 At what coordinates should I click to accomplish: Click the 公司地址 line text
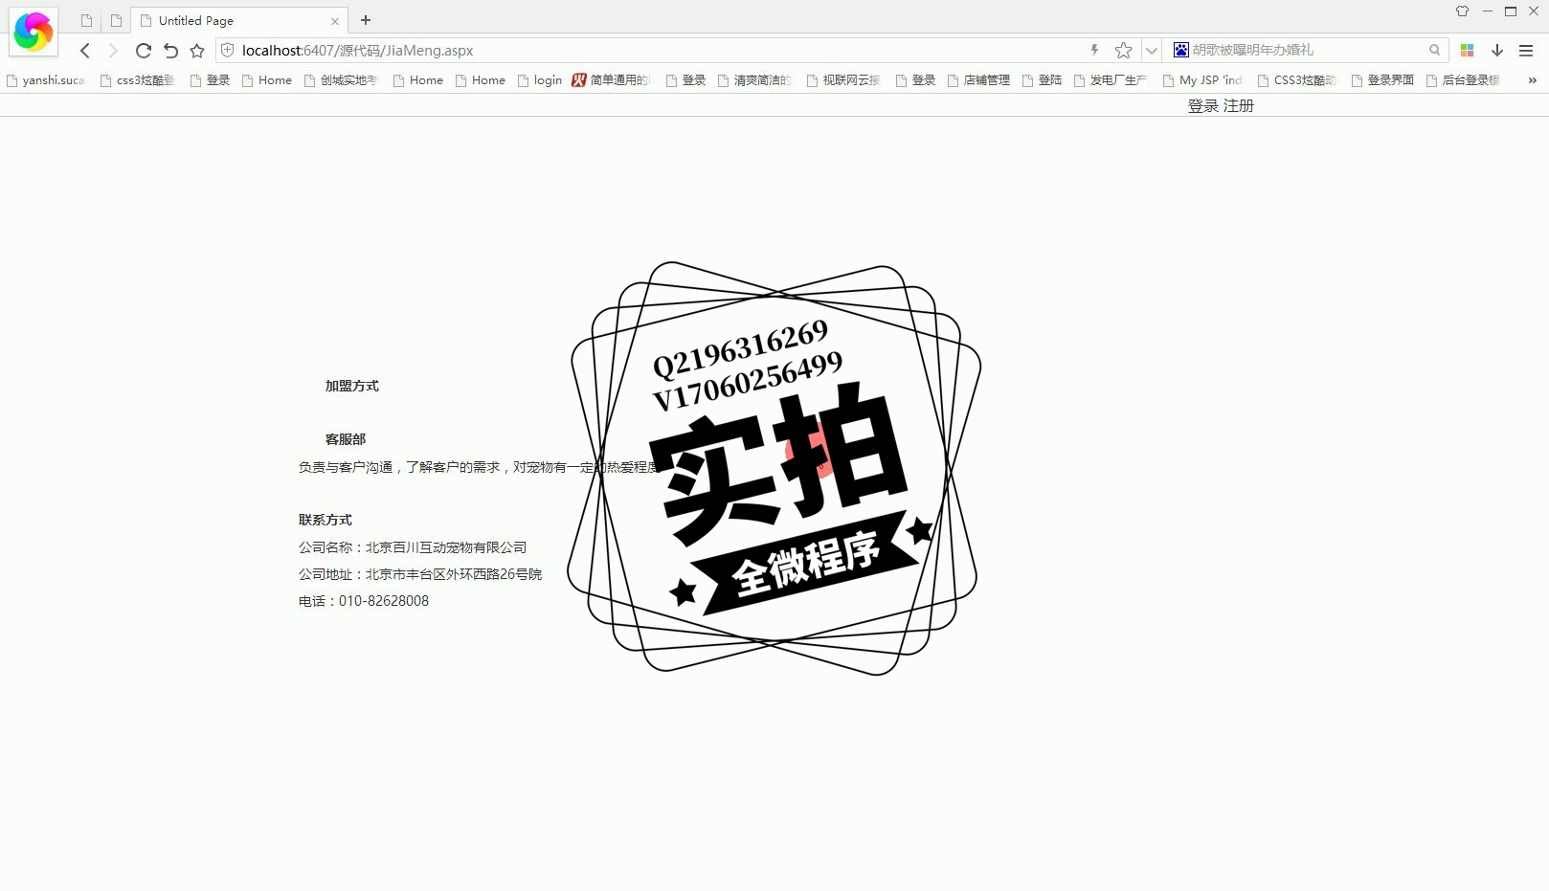[x=420, y=574]
